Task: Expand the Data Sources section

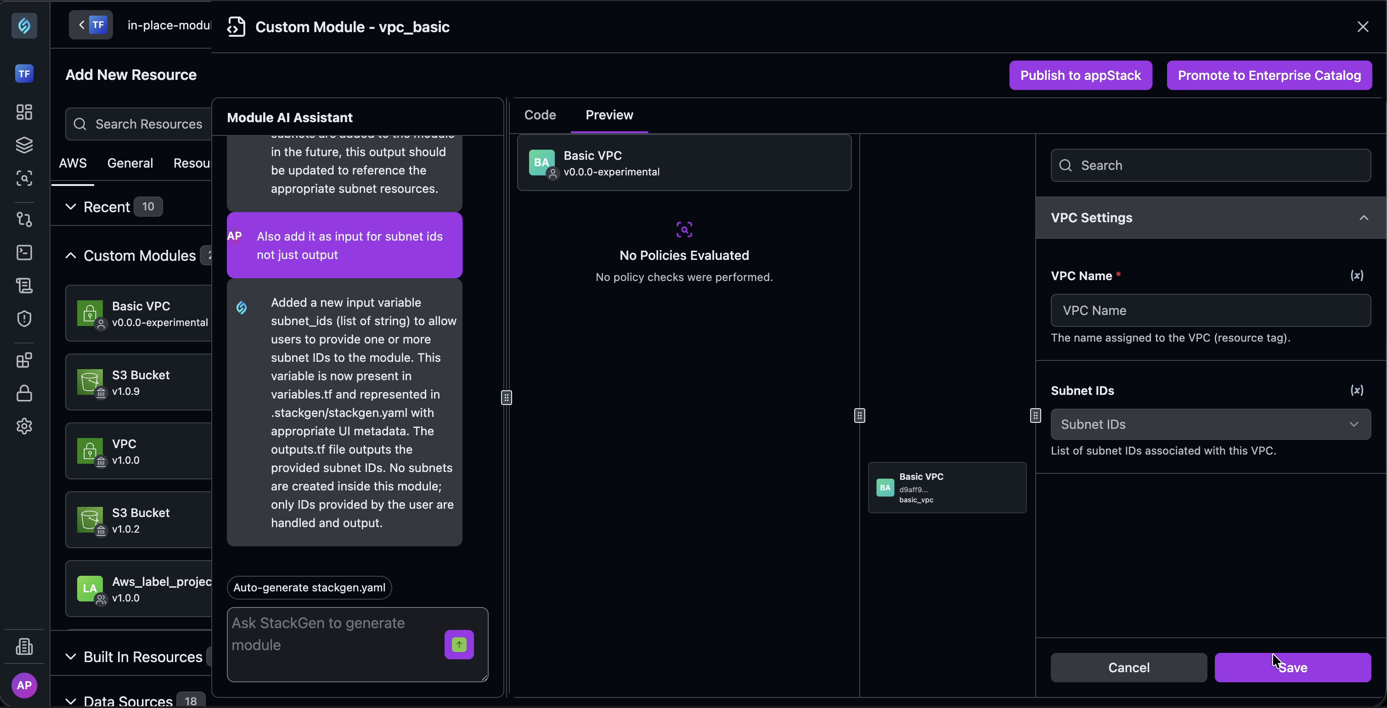Action: pos(71,701)
